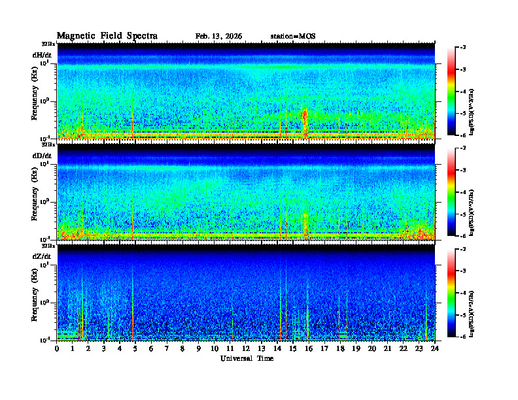This screenshot has width=518, height=400.
Task: Click hour tick label '11' on time axis
Action: [x=230, y=349]
